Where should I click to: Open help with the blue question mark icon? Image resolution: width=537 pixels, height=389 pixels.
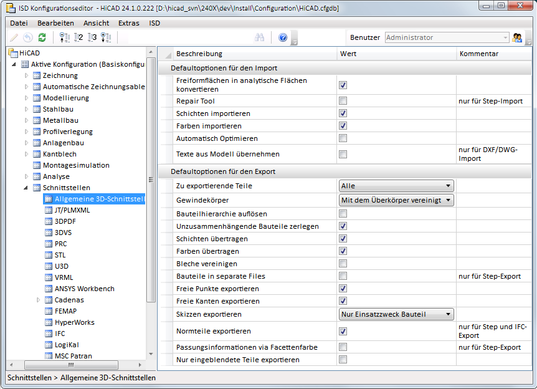click(x=283, y=37)
